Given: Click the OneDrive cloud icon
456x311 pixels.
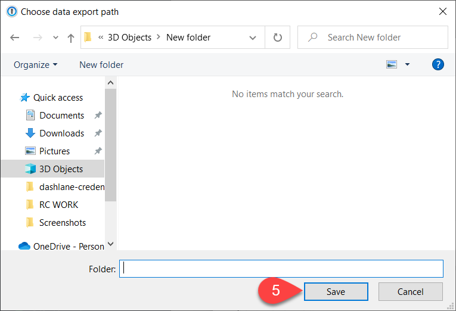Looking at the screenshot, I should point(24,246).
